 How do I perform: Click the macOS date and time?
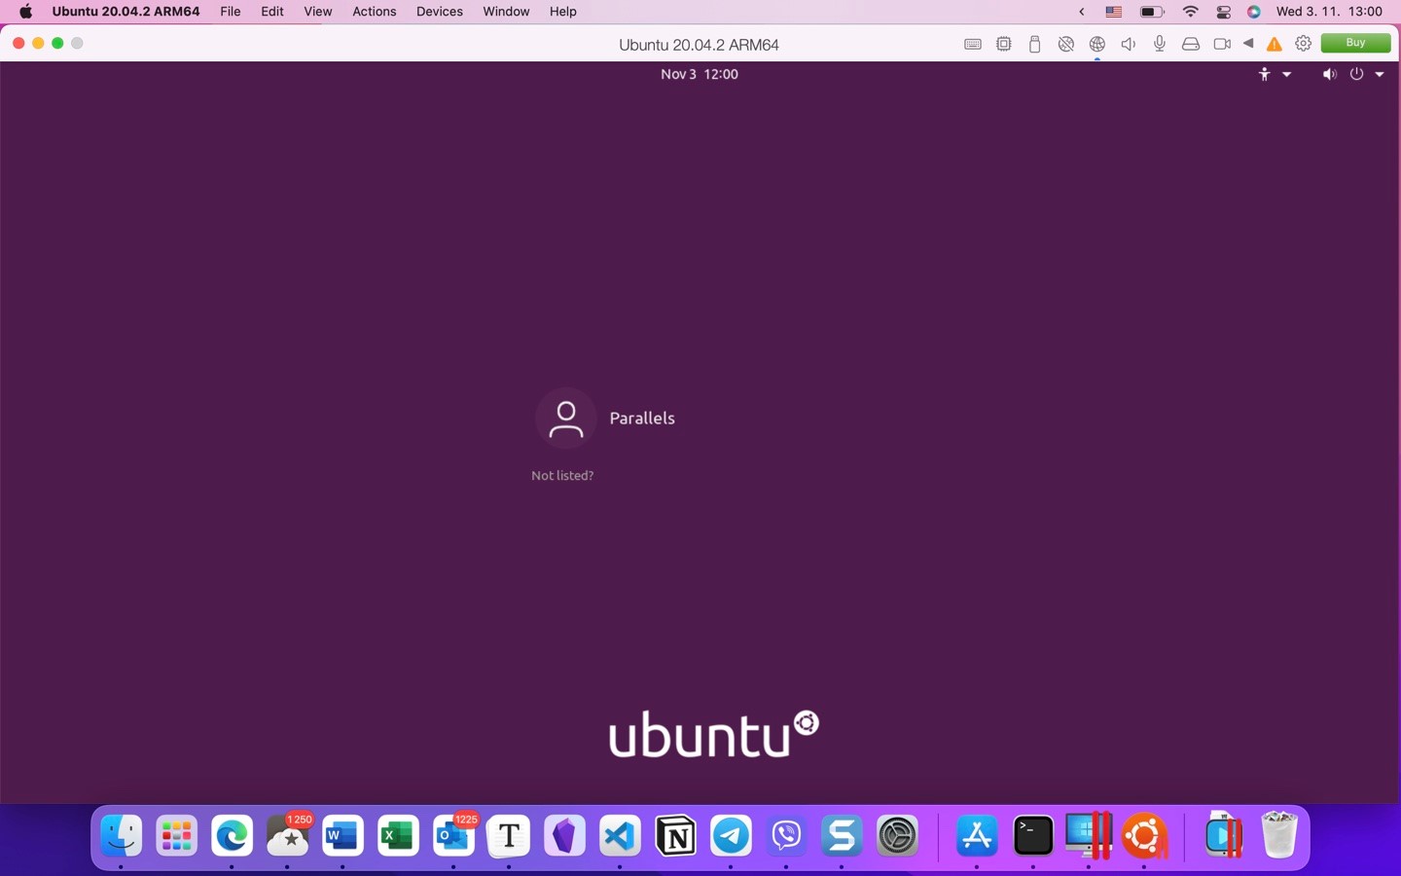[x=1329, y=12]
